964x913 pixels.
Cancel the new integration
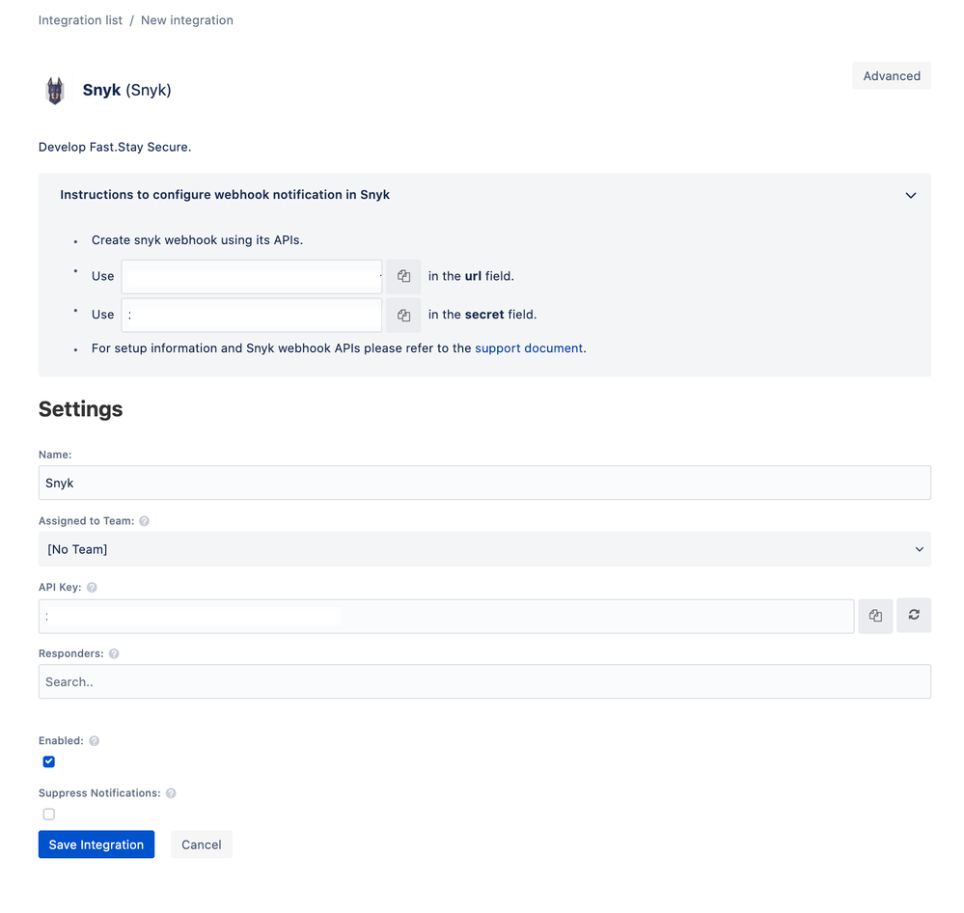tap(201, 844)
